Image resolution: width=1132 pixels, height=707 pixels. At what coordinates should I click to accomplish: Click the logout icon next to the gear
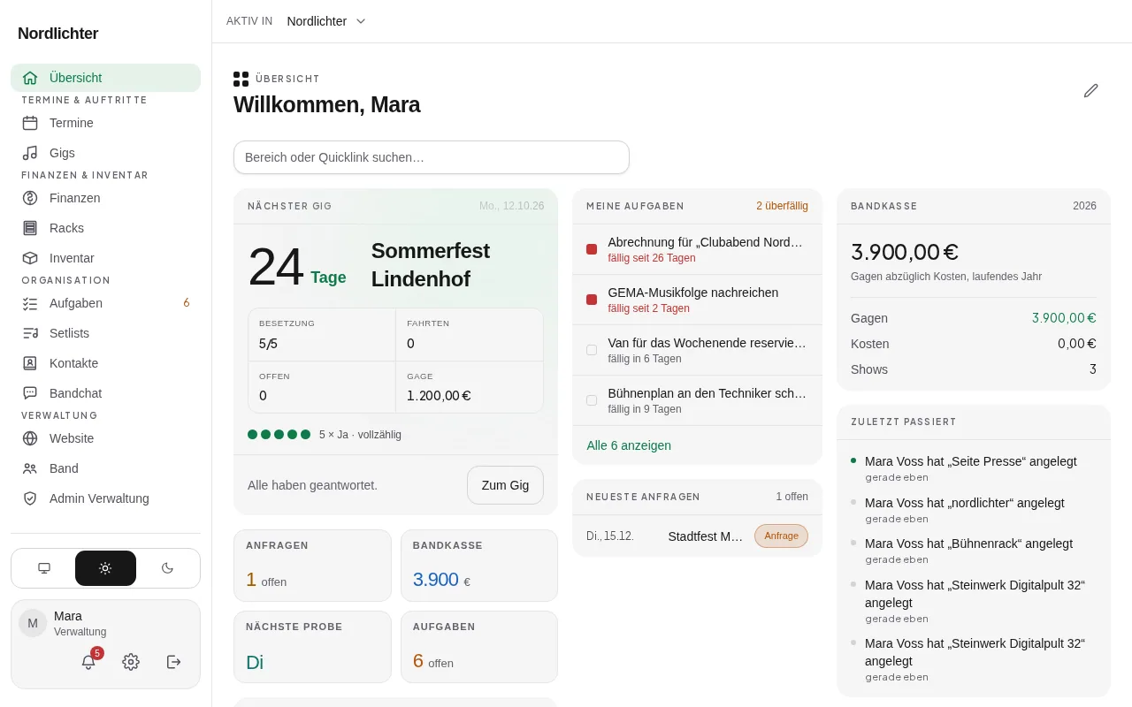click(174, 662)
